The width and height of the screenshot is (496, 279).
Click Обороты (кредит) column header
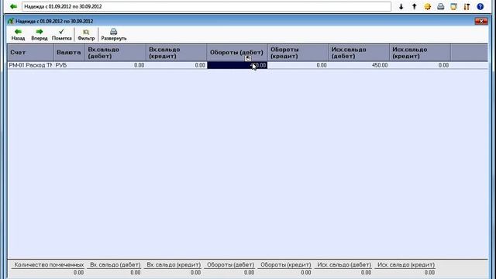298,53
